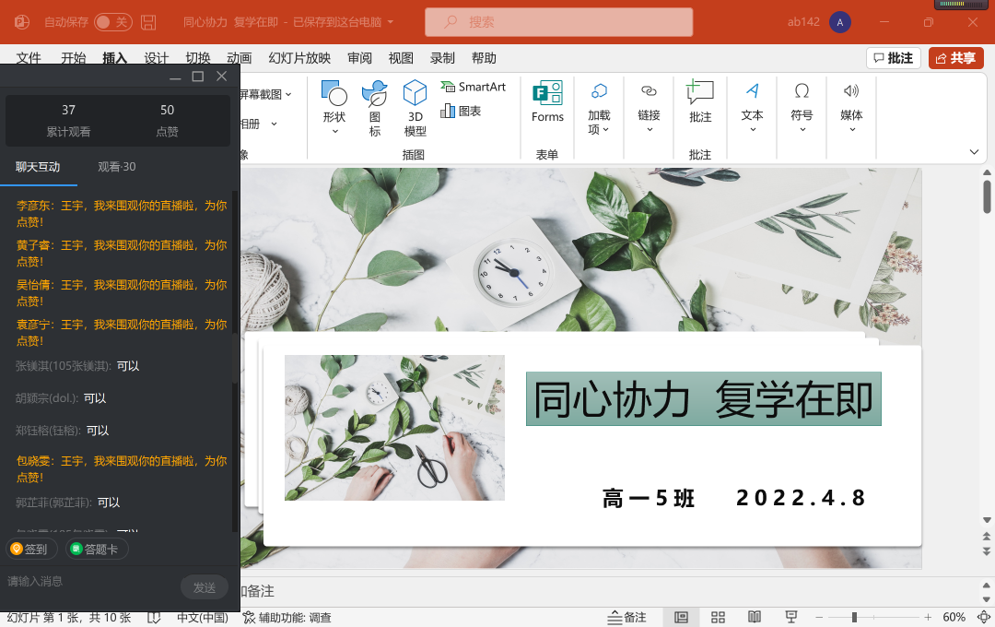Viewport: 995px width, 627px height.
Task: Open the Slide Show (幻灯片放映) tab
Action: [299, 58]
